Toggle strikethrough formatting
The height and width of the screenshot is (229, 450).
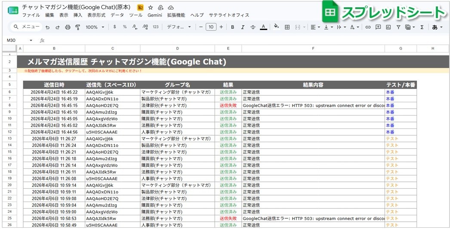[x=253, y=27]
